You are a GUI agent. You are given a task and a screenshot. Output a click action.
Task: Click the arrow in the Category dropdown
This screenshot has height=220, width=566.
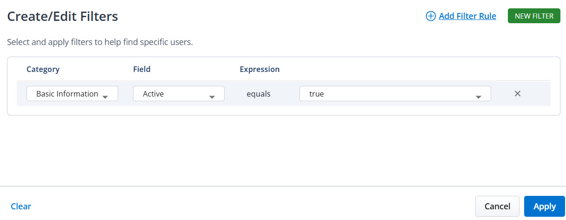coord(105,97)
